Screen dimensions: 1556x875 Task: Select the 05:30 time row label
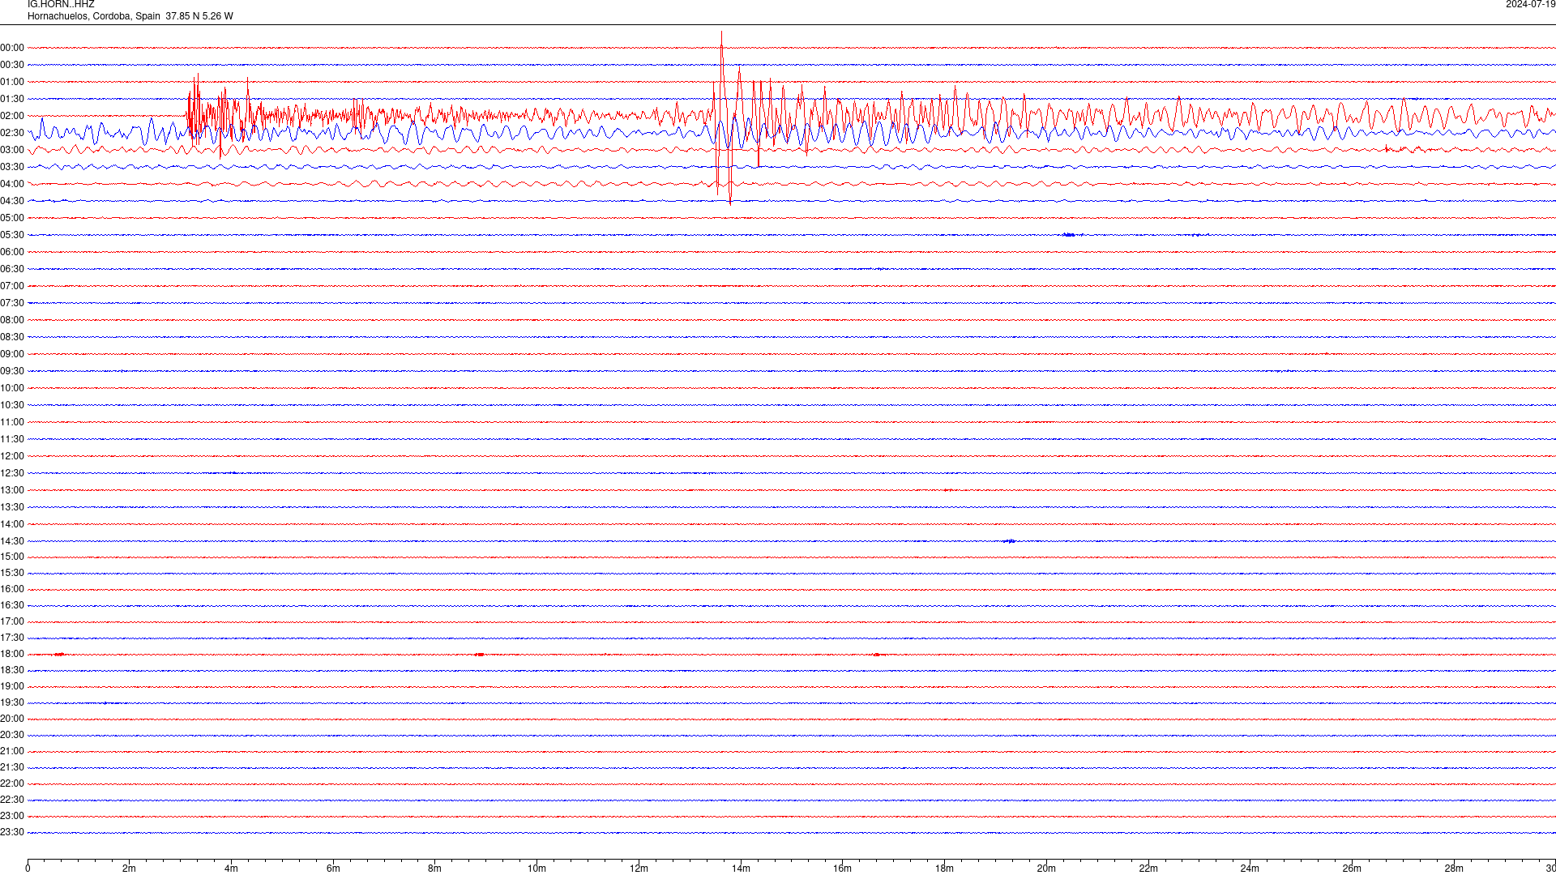pyautogui.click(x=12, y=235)
